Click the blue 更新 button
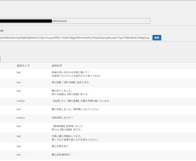This screenshot has width=196, height=161. [x=157, y=38]
